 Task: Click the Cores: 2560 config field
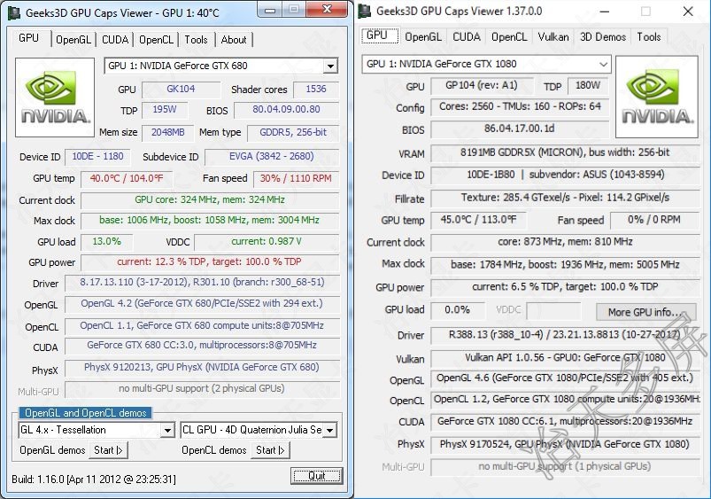coord(520,107)
